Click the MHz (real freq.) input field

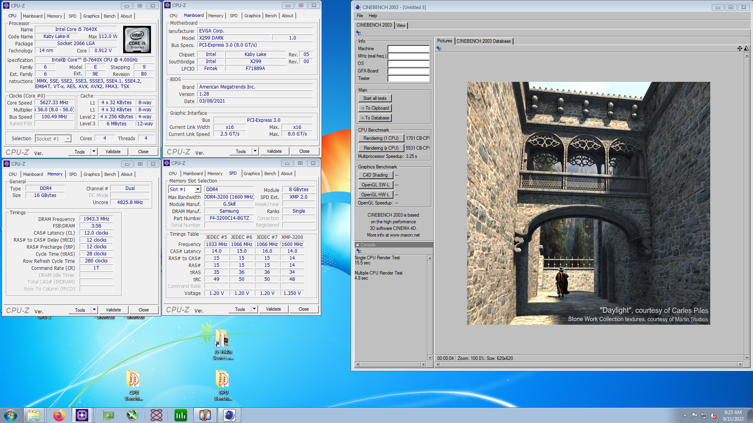(408, 56)
